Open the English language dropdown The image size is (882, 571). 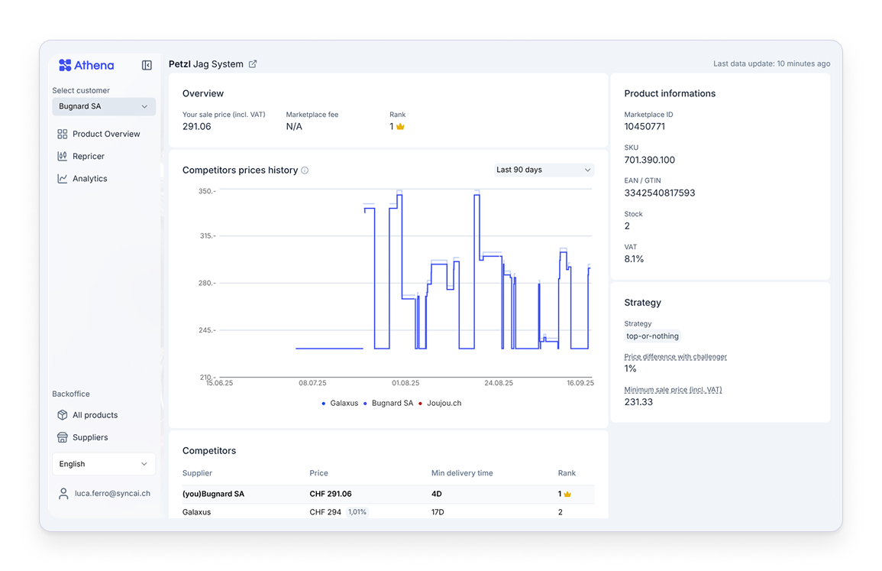tap(104, 464)
